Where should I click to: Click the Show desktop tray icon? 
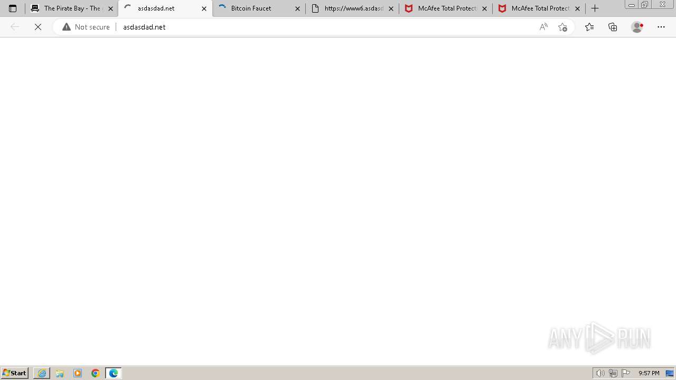(x=670, y=373)
